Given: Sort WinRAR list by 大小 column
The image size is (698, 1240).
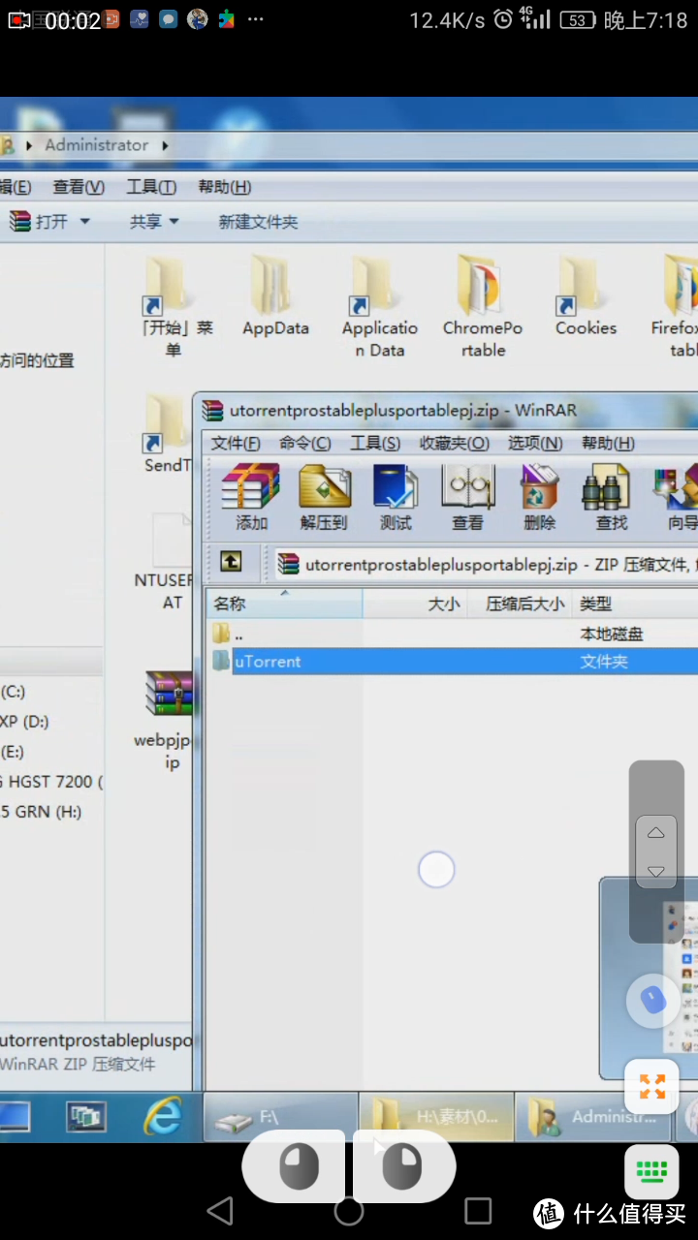Looking at the screenshot, I should [x=416, y=604].
